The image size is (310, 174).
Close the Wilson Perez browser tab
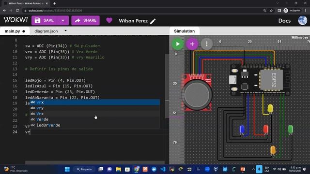click(47, 3)
